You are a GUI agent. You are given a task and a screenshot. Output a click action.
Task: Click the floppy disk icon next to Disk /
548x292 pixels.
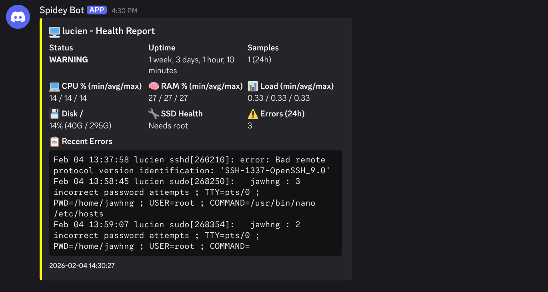tap(54, 114)
